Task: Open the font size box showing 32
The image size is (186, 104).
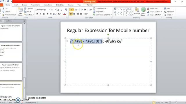Action: click(x=53, y=10)
